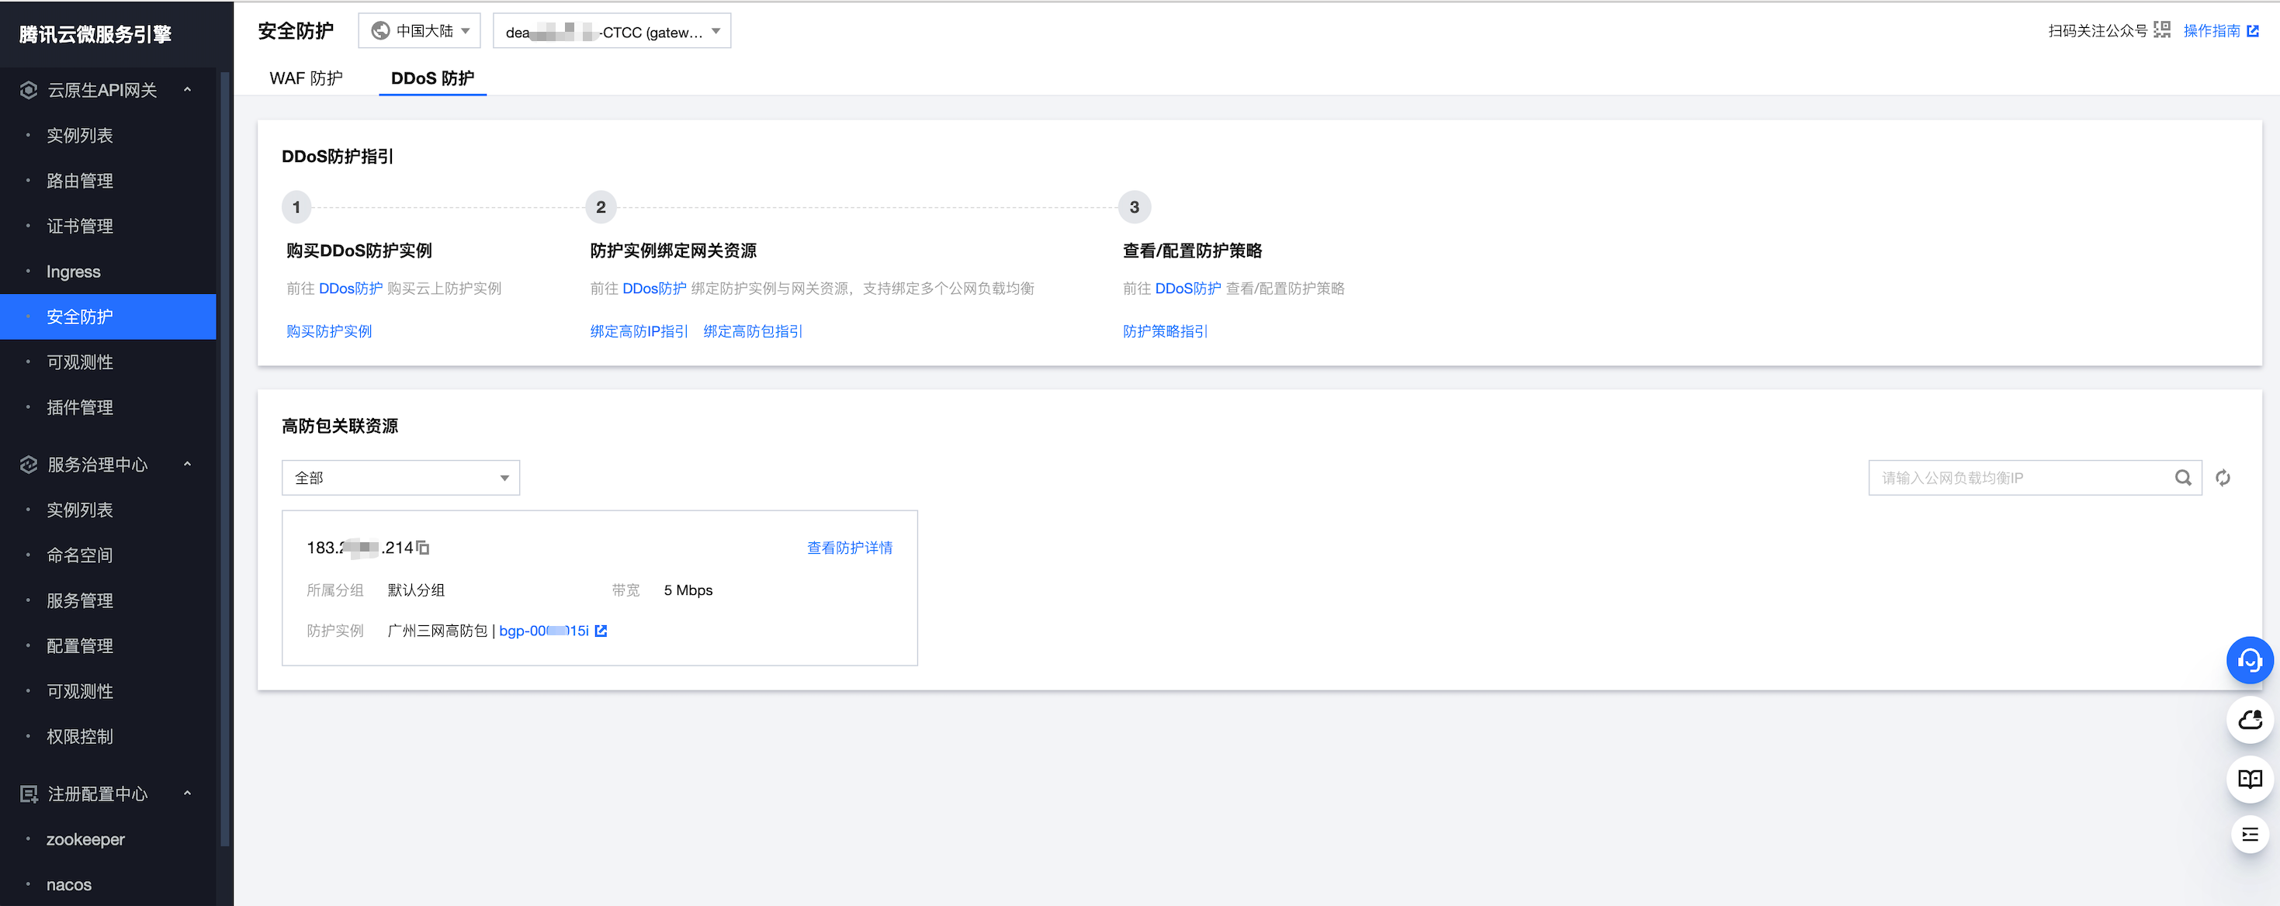2280x906 pixels.
Task: Click the QR code icon for the WeChat public account
Action: pos(2161,30)
